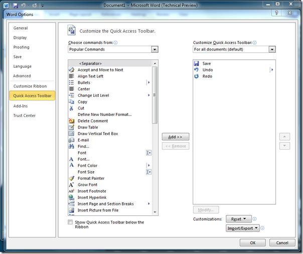Click the Undo icon in toolbar list
Screen dimensions: 303x254
[196, 70]
